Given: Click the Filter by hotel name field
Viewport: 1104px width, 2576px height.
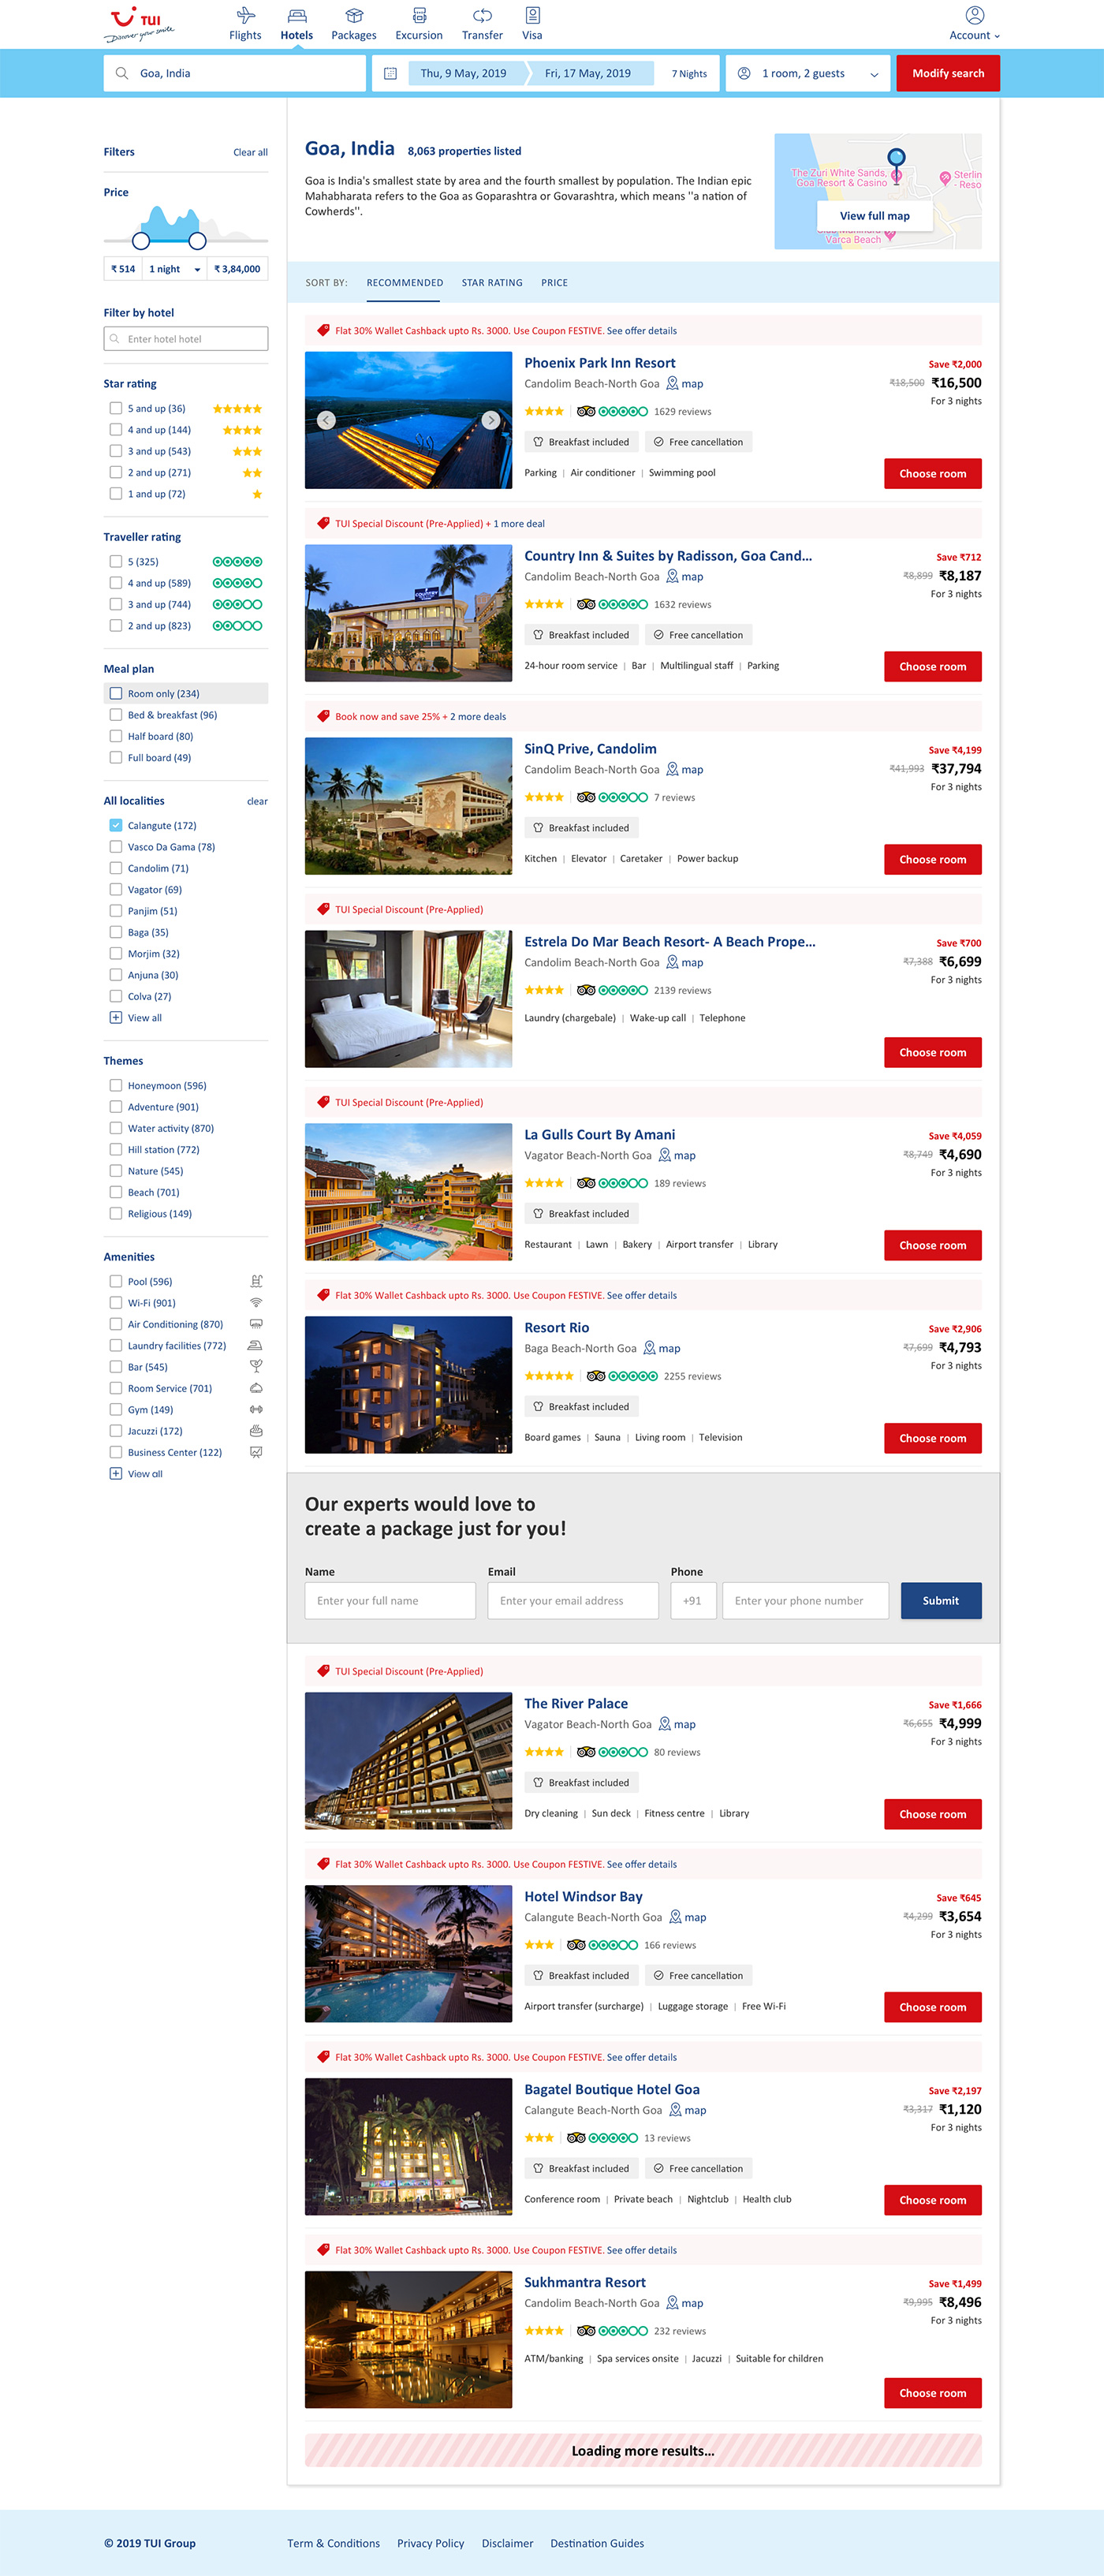Looking at the screenshot, I should click(x=186, y=339).
